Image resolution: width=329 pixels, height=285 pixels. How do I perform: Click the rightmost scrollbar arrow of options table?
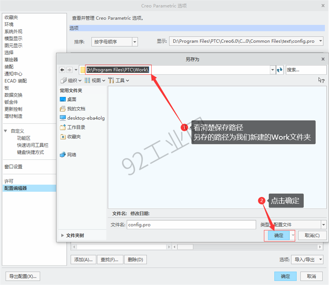click(x=320, y=247)
